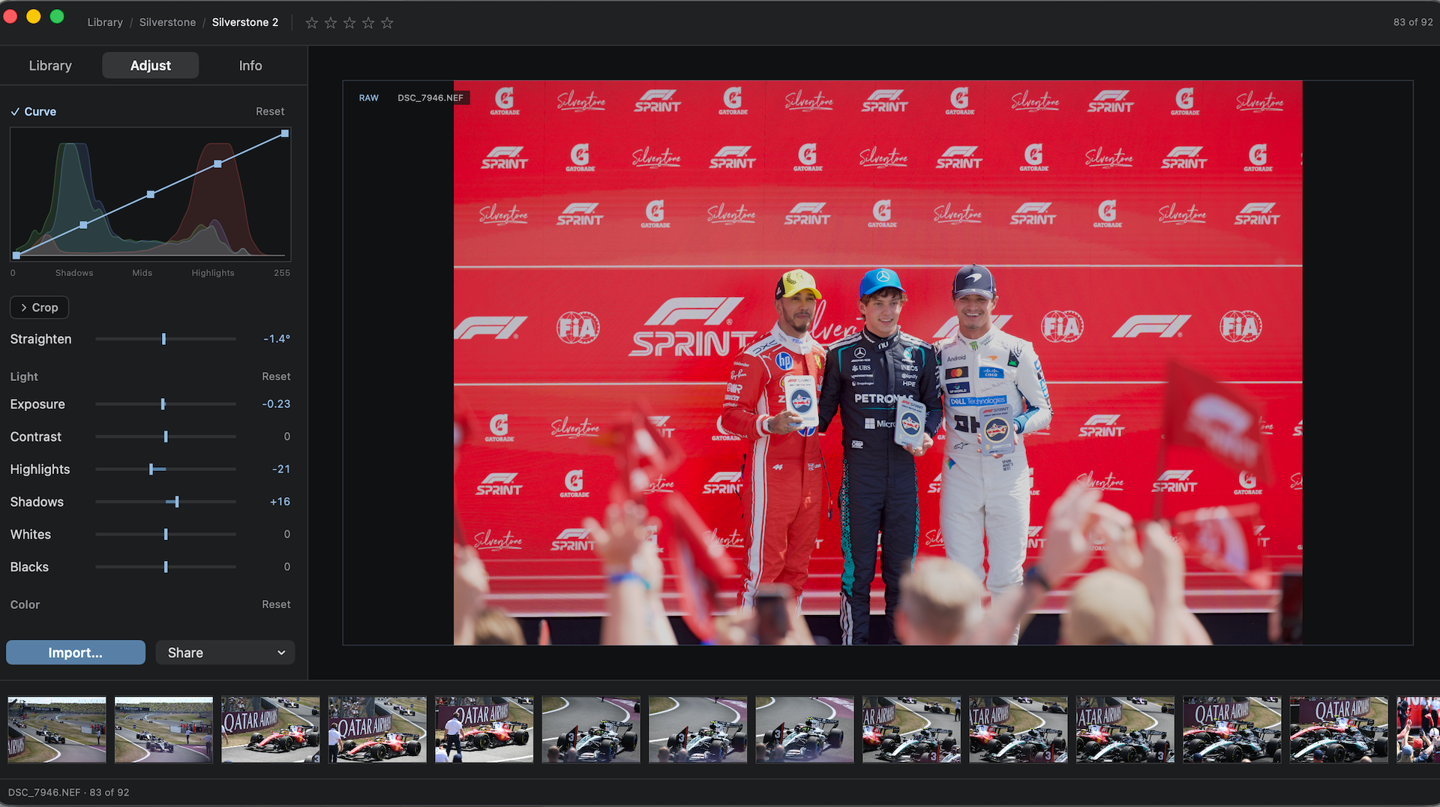Open the Share dropdown
The height and width of the screenshot is (807, 1440).
[x=225, y=652]
